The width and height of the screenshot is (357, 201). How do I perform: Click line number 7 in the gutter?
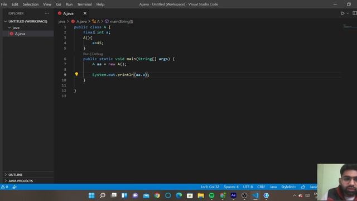(x=65, y=64)
